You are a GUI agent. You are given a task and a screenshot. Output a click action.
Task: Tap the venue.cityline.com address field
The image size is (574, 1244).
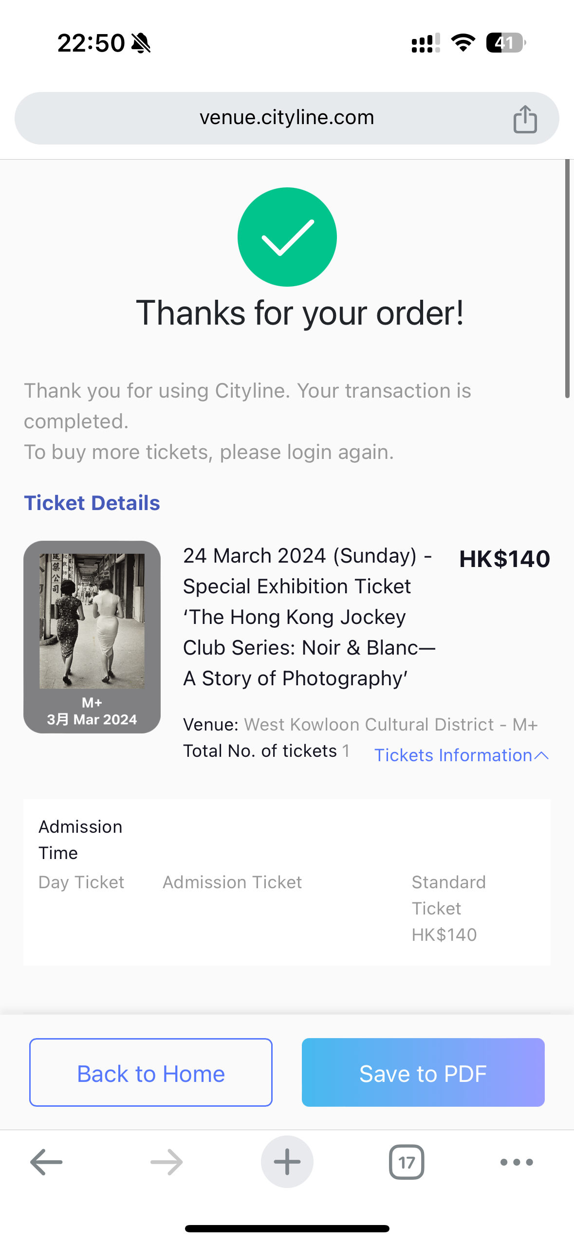pyautogui.click(x=286, y=118)
